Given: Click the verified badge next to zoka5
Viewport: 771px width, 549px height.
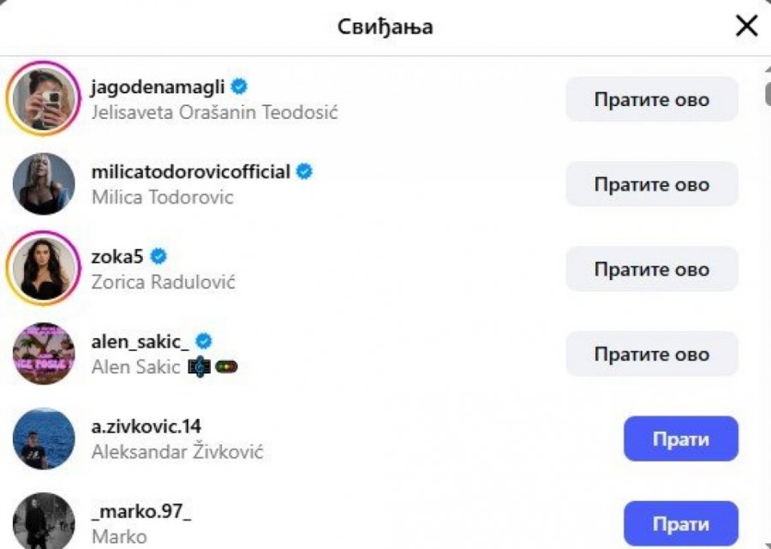Looking at the screenshot, I should 158,256.
